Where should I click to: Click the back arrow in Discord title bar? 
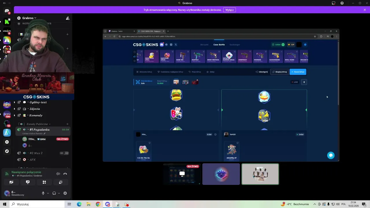4,3
